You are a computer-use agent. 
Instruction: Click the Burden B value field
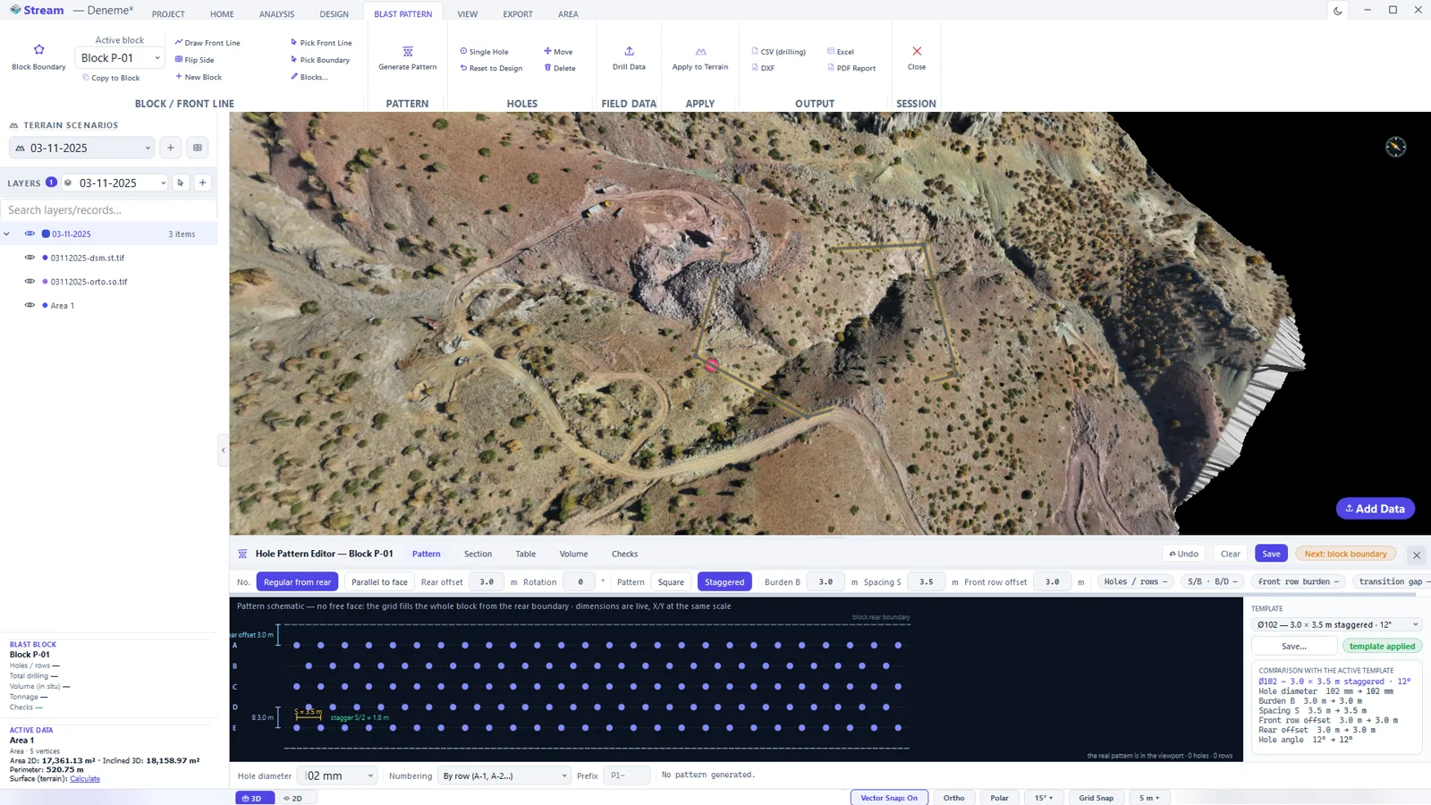click(x=826, y=581)
